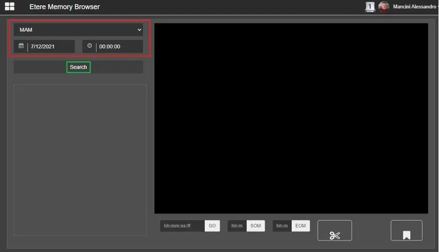Focus the hh:mm:ss:ff timecode input
The image size is (439, 252).
point(182,226)
